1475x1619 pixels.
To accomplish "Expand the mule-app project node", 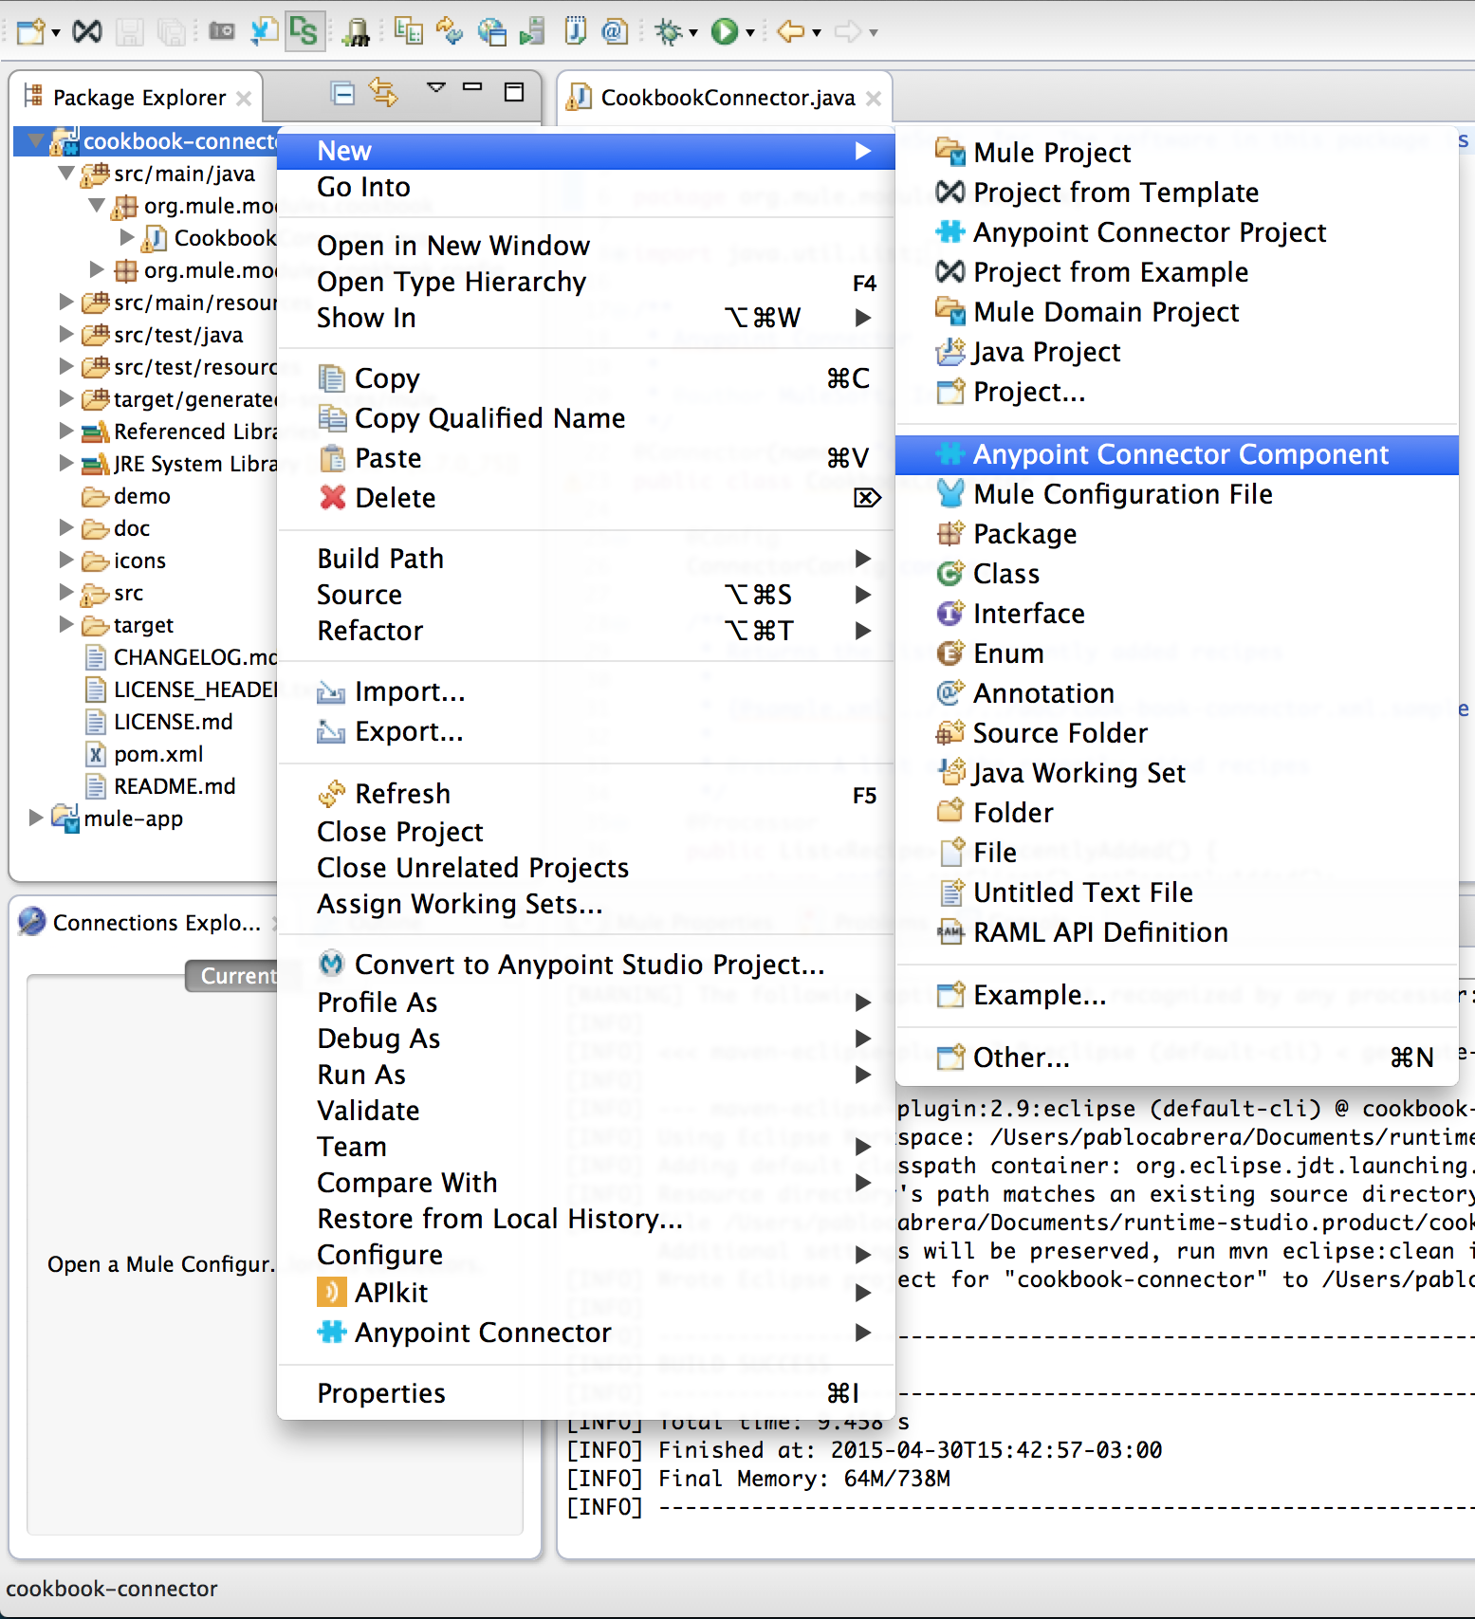I will pos(36,818).
